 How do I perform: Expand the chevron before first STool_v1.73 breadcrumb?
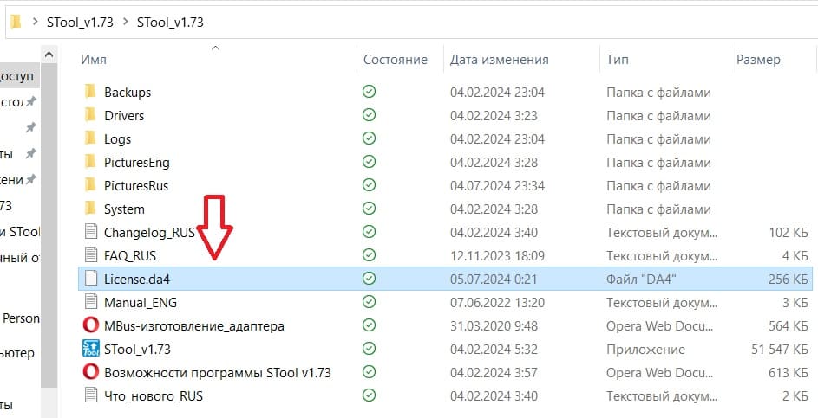pos(35,22)
